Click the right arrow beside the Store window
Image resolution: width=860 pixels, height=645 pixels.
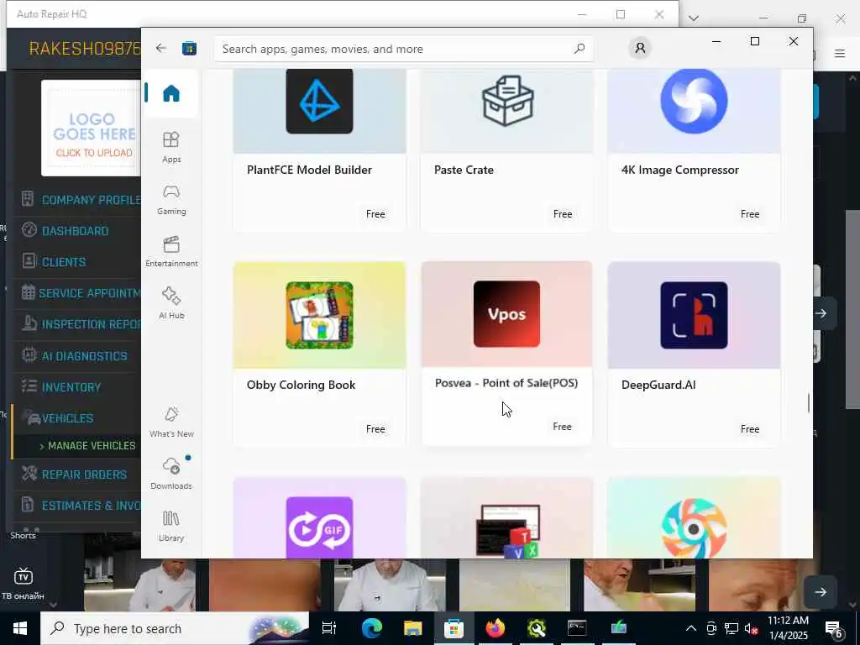pyautogui.click(x=821, y=313)
